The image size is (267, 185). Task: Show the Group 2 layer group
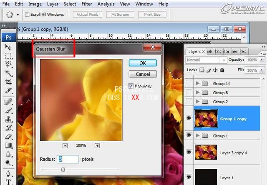click(x=189, y=102)
